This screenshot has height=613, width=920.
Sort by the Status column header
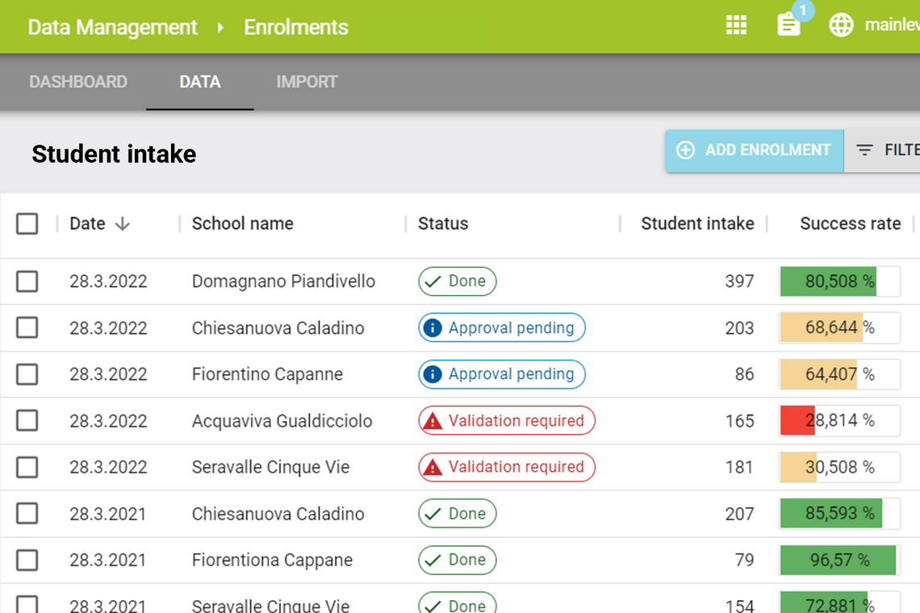point(443,224)
